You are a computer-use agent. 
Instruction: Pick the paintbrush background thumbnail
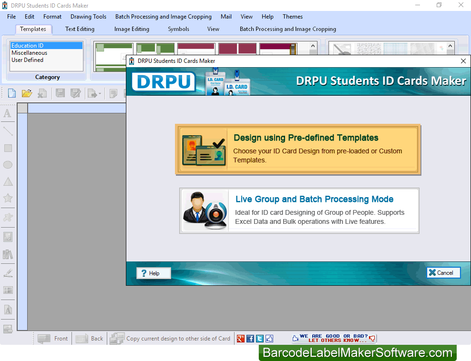coord(342,49)
